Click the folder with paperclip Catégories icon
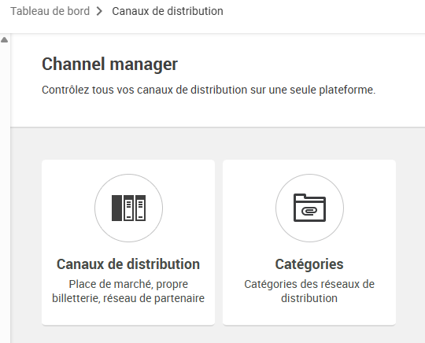Image resolution: width=425 pixels, height=343 pixels. pyautogui.click(x=309, y=208)
